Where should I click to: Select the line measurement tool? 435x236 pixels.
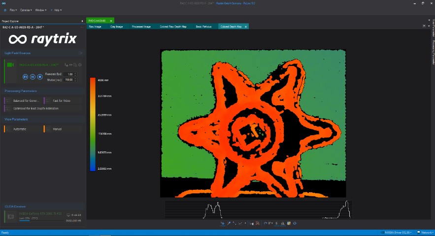click(x=234, y=223)
